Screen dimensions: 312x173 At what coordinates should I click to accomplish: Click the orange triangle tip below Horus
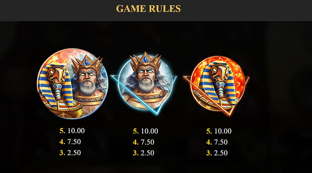click(x=229, y=113)
